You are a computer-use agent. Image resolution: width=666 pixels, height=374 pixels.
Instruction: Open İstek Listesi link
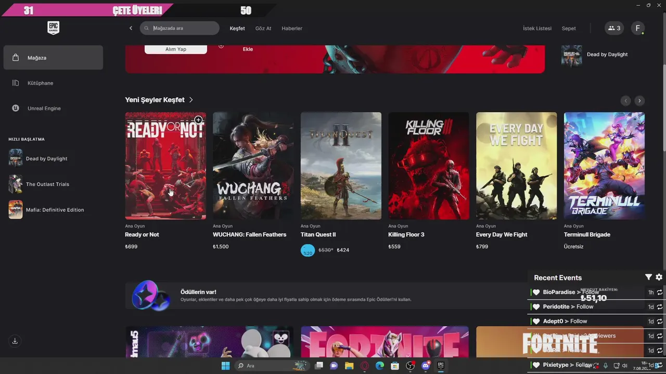537,28
